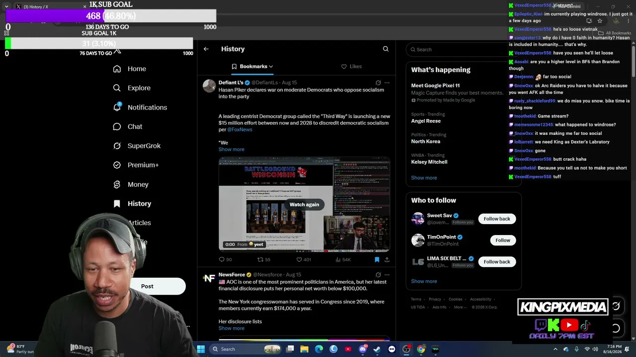Expand Show more on Defiant L's post

232,149
